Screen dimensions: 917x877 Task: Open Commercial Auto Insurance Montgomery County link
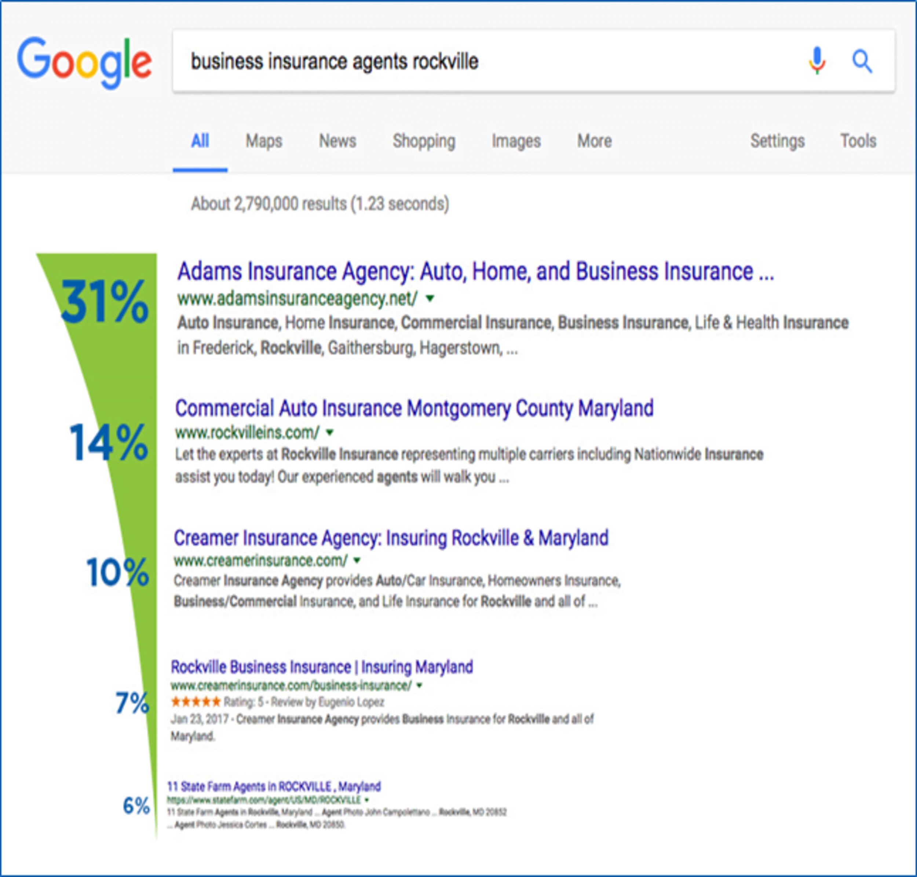[414, 408]
